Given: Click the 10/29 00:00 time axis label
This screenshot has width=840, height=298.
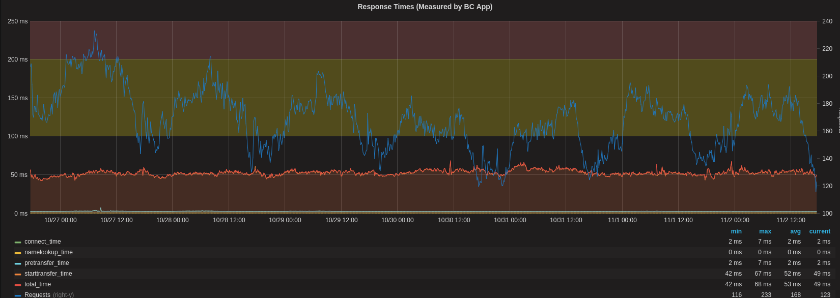Looking at the screenshot, I should 285,220.
